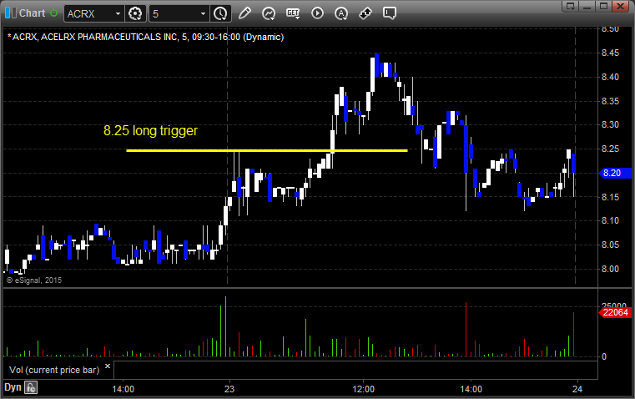Click the blue 8.20 current price marker
This screenshot has height=399, width=635.
pos(615,173)
